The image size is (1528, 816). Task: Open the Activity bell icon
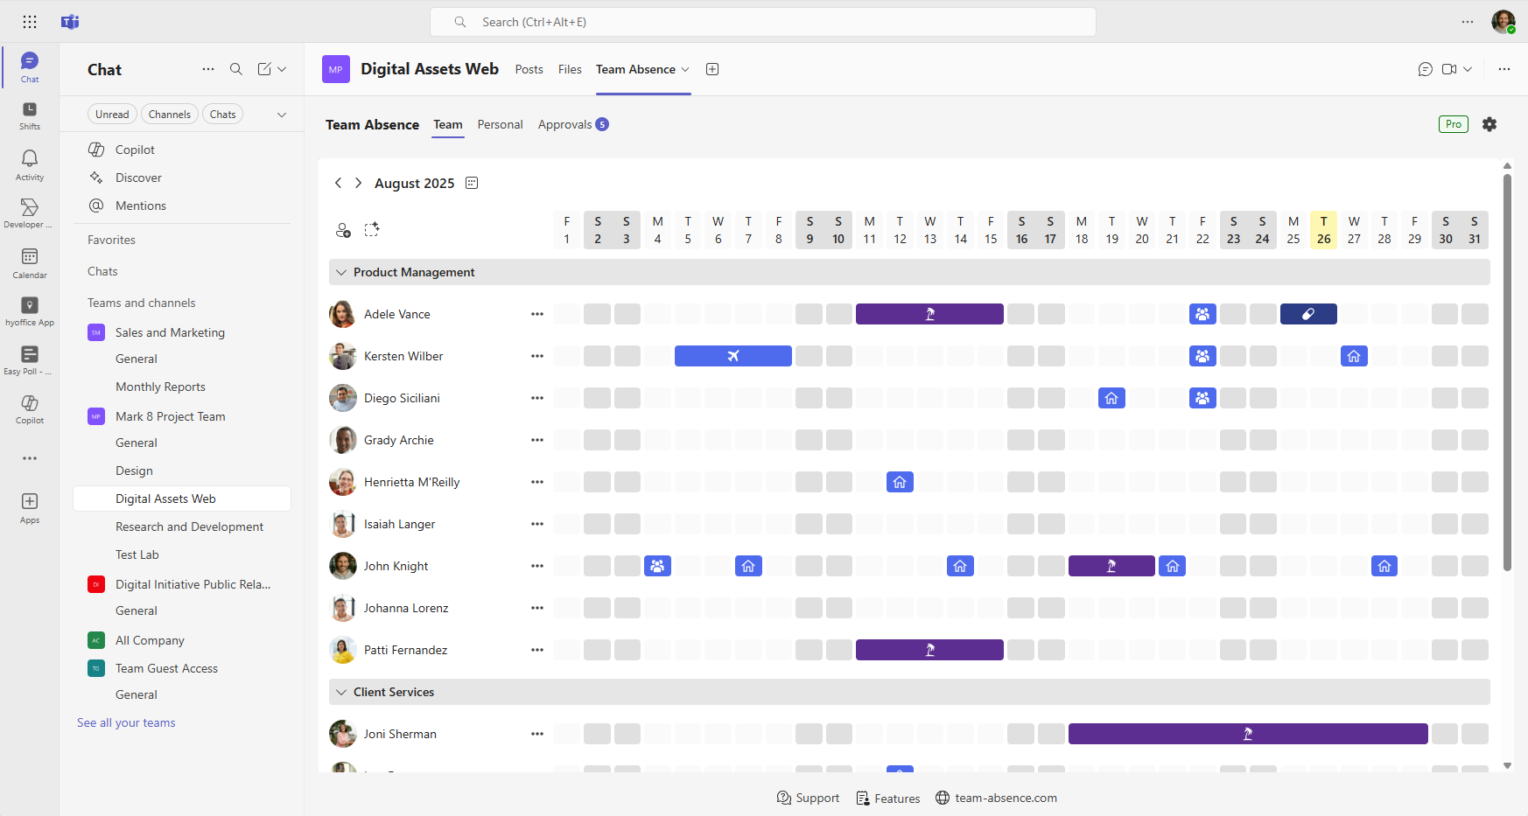[30, 164]
